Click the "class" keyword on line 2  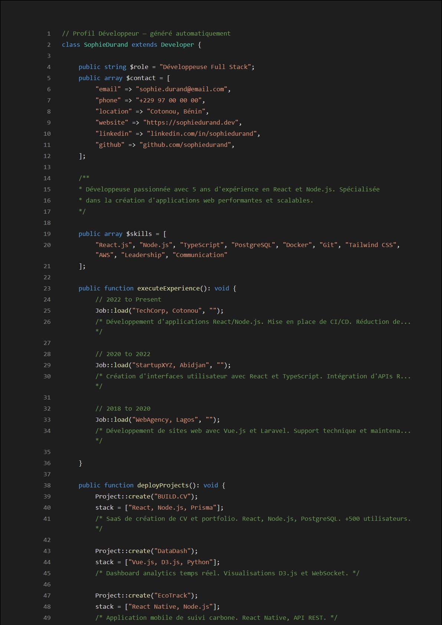(x=71, y=45)
